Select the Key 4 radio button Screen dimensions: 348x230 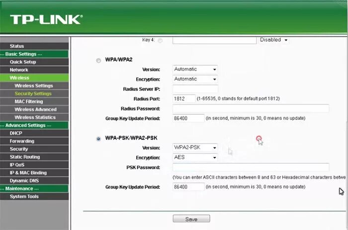[160, 41]
